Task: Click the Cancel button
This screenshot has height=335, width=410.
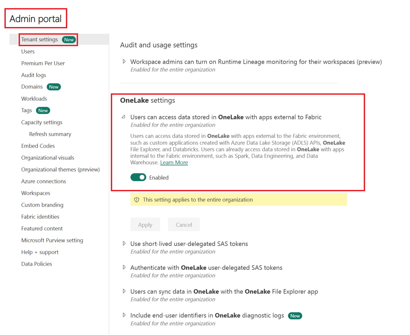Action: click(x=184, y=225)
